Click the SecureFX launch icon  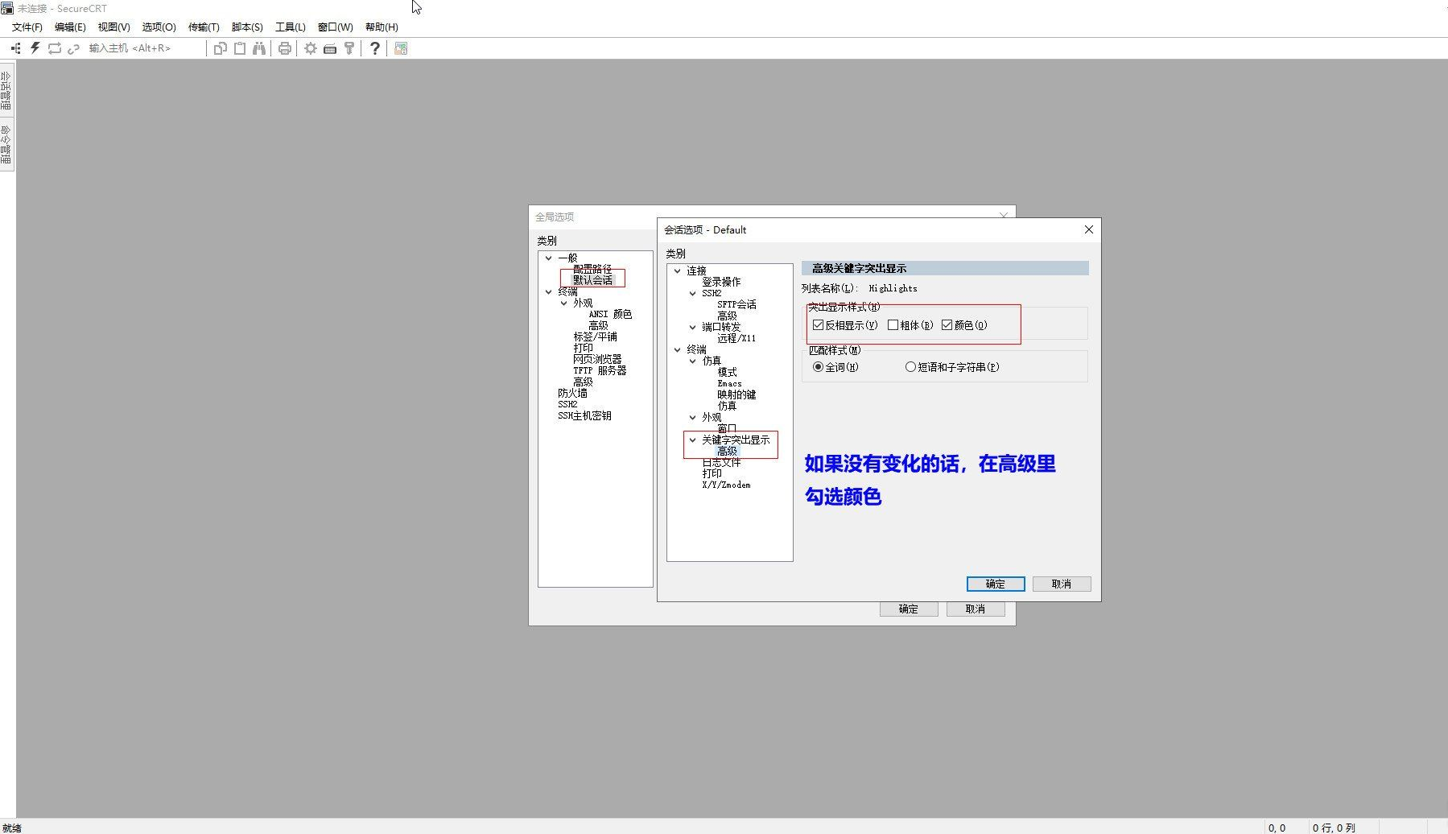coord(401,48)
